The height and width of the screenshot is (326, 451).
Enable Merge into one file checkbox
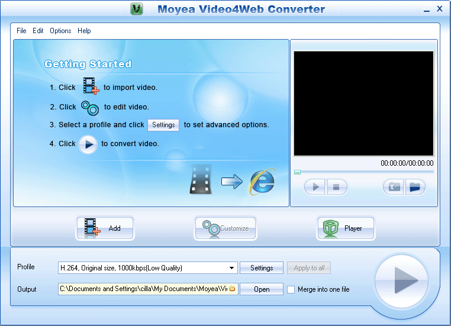291,289
